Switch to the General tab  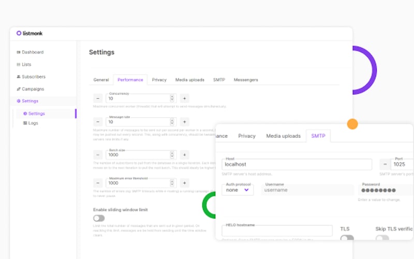(x=101, y=80)
